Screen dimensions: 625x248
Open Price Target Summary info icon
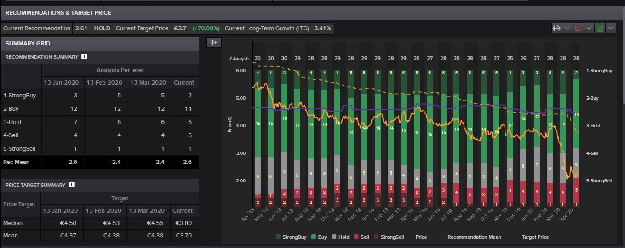(x=71, y=185)
